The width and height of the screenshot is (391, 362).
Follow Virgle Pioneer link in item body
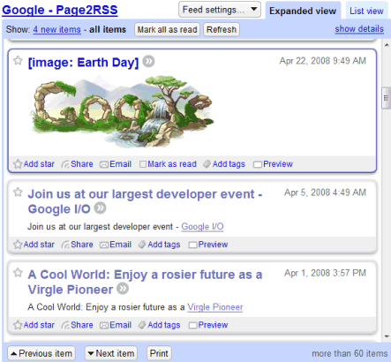(x=215, y=307)
